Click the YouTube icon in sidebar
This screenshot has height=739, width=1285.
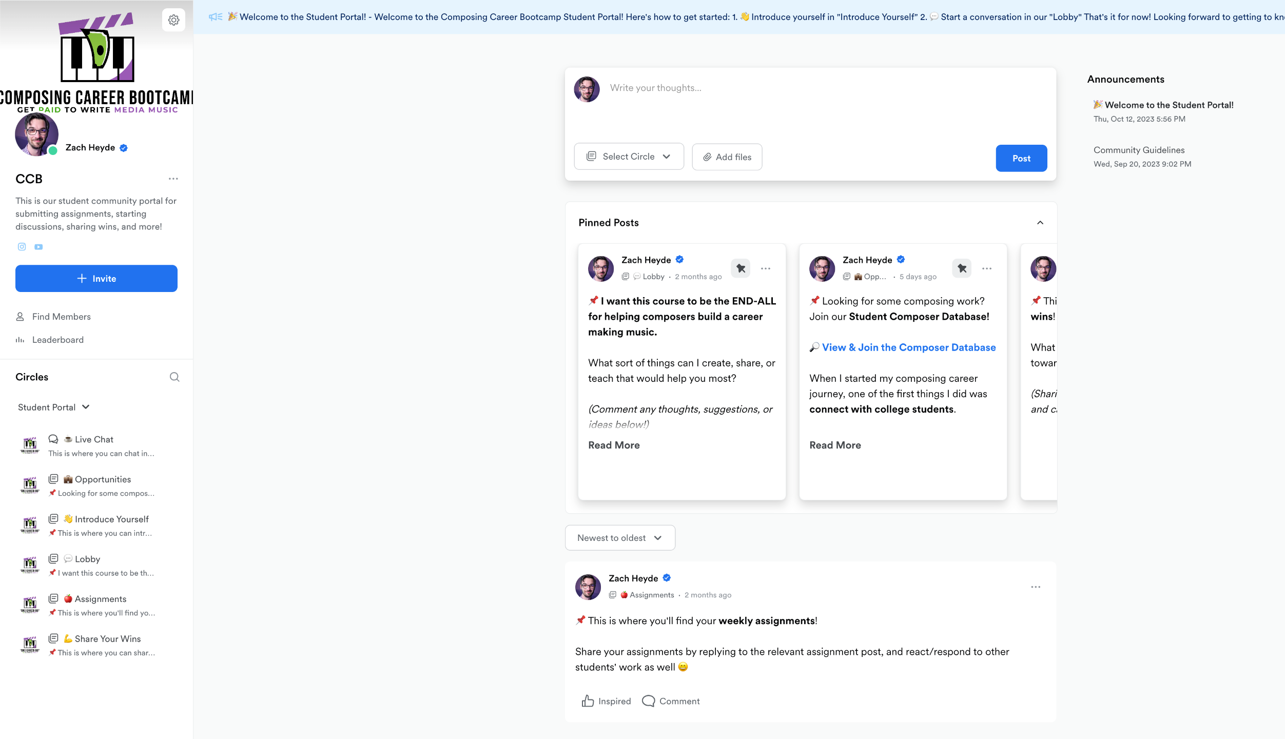coord(38,247)
